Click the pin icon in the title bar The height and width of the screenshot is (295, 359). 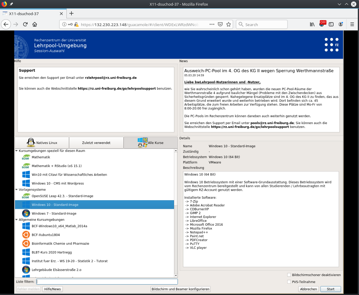point(11,4)
